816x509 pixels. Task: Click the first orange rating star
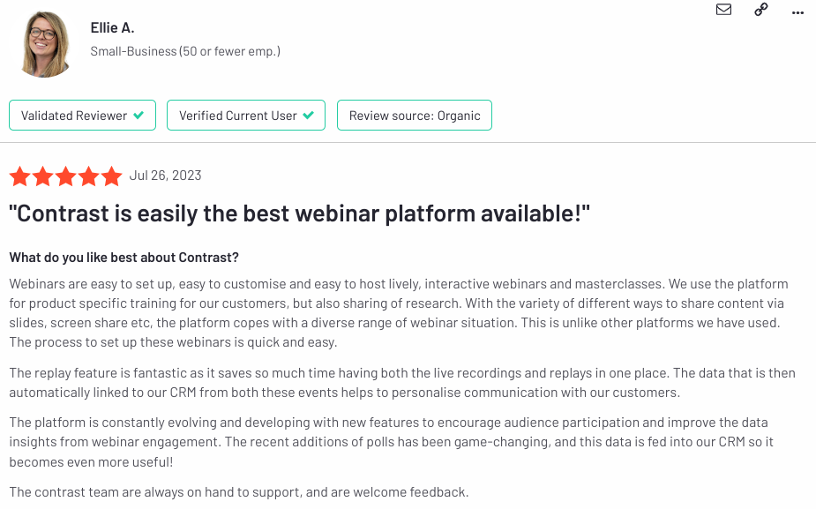point(19,176)
